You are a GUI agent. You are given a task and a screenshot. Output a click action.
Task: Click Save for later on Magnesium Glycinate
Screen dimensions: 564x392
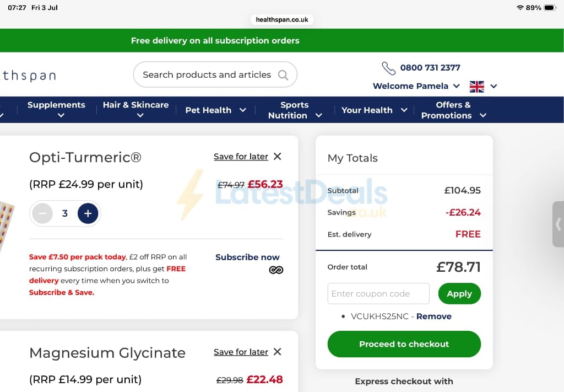click(x=241, y=352)
